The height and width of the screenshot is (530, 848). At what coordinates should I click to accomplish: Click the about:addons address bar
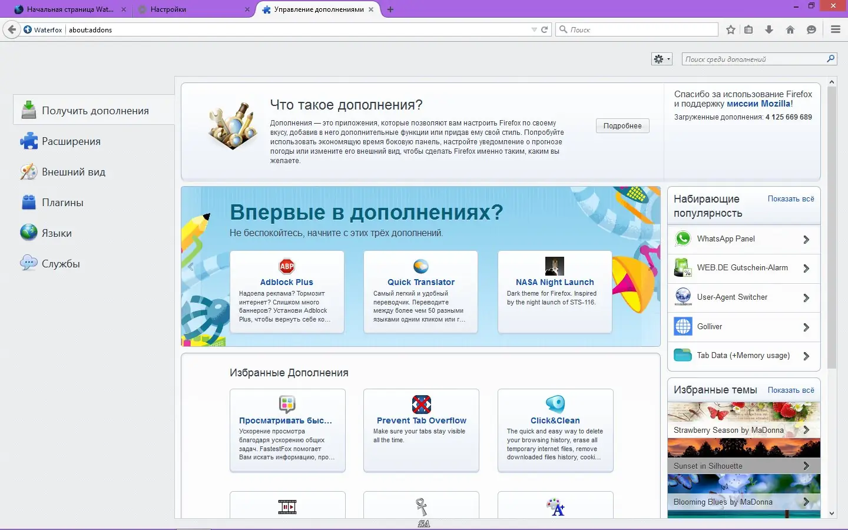click(297, 29)
